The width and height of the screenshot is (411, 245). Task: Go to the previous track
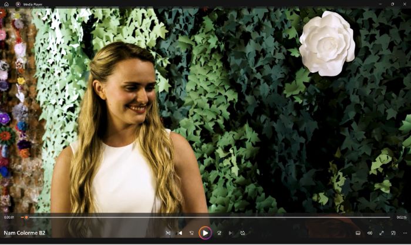coord(180,233)
